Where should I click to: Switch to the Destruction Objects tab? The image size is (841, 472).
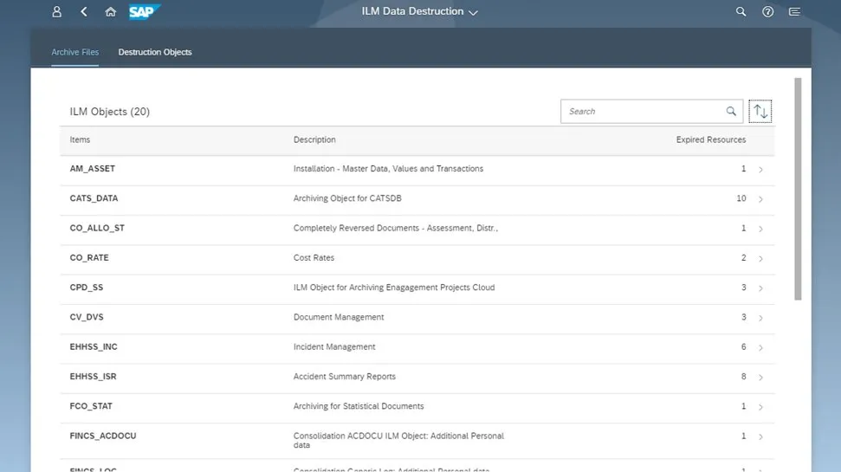[155, 52]
